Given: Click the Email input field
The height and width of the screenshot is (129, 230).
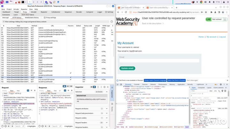Looking at the screenshot, I should pos(159,61).
